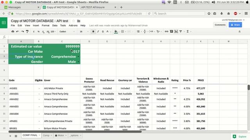Open the fill color picker

click(x=116, y=31)
